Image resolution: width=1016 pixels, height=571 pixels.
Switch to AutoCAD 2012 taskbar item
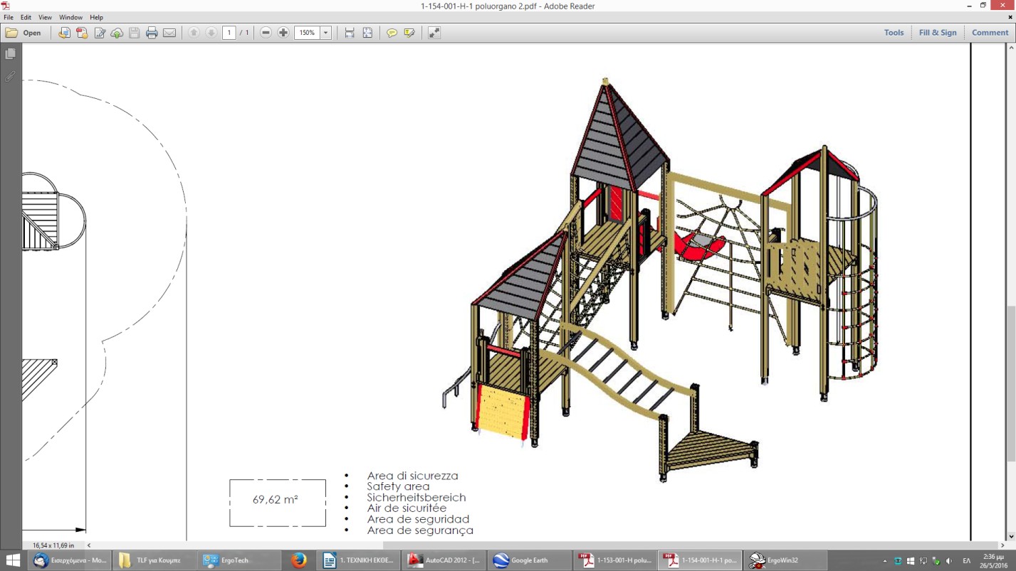tap(444, 560)
